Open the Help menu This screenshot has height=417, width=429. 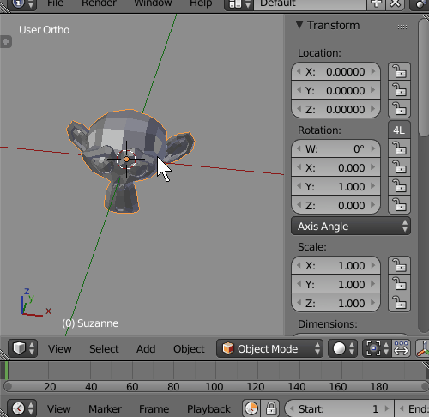(x=201, y=3)
